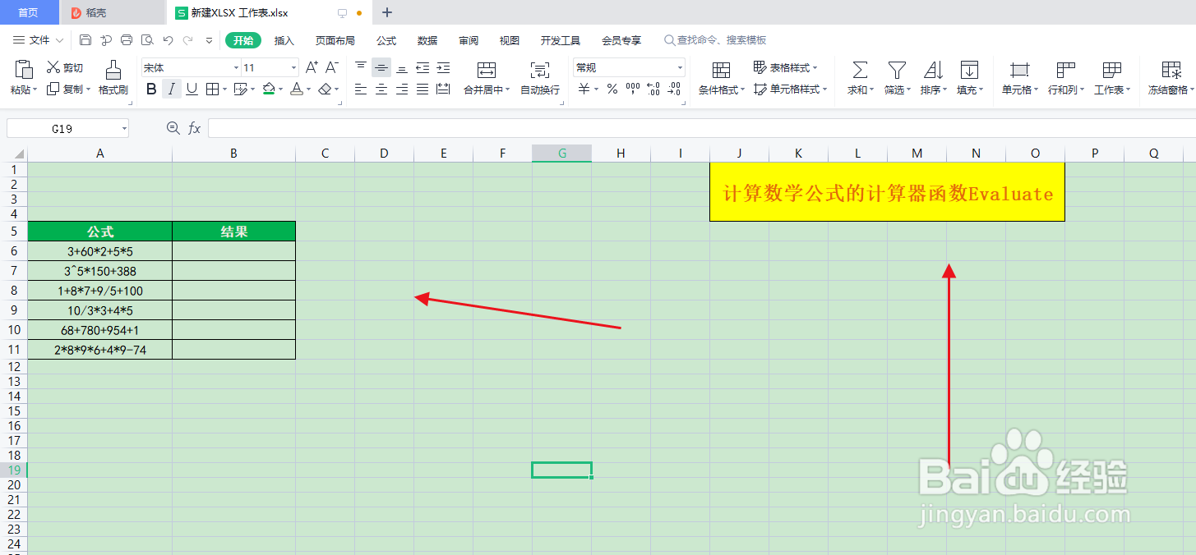
Task: Click the Fill down icon
Action: point(969,70)
